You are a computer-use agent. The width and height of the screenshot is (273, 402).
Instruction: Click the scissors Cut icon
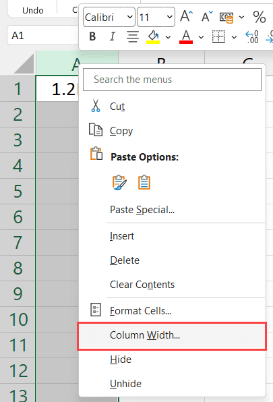(96, 106)
